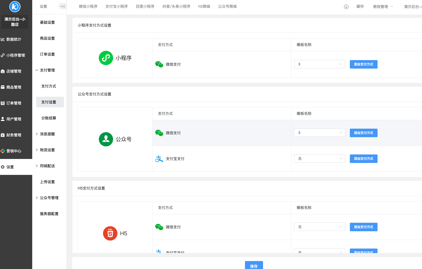Click 添加支付方式 for 小程序 WeChat Pay
Screen dimensions: 422x269
pyautogui.click(x=363, y=64)
